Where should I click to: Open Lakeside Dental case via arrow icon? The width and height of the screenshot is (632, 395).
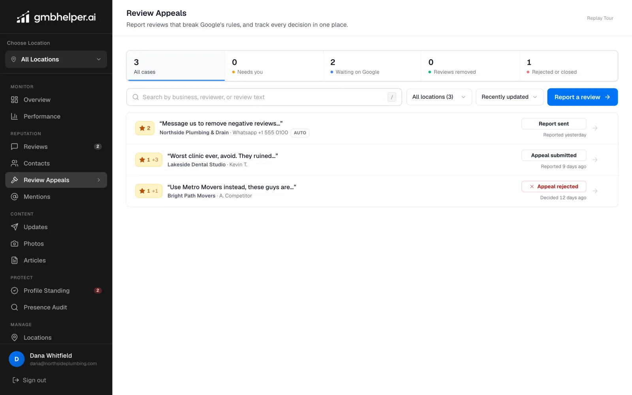pos(595,160)
